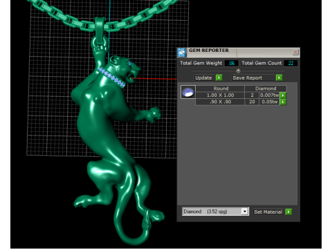The image size is (332, 249).
Task: Click the Gem Reporter panel icon
Action: [x=182, y=53]
